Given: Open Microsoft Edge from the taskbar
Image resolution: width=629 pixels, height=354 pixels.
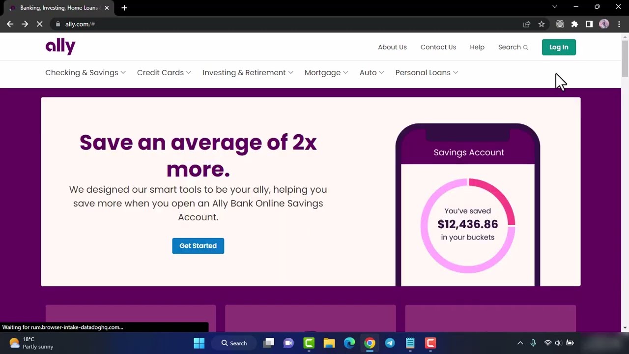Looking at the screenshot, I should pos(349,343).
